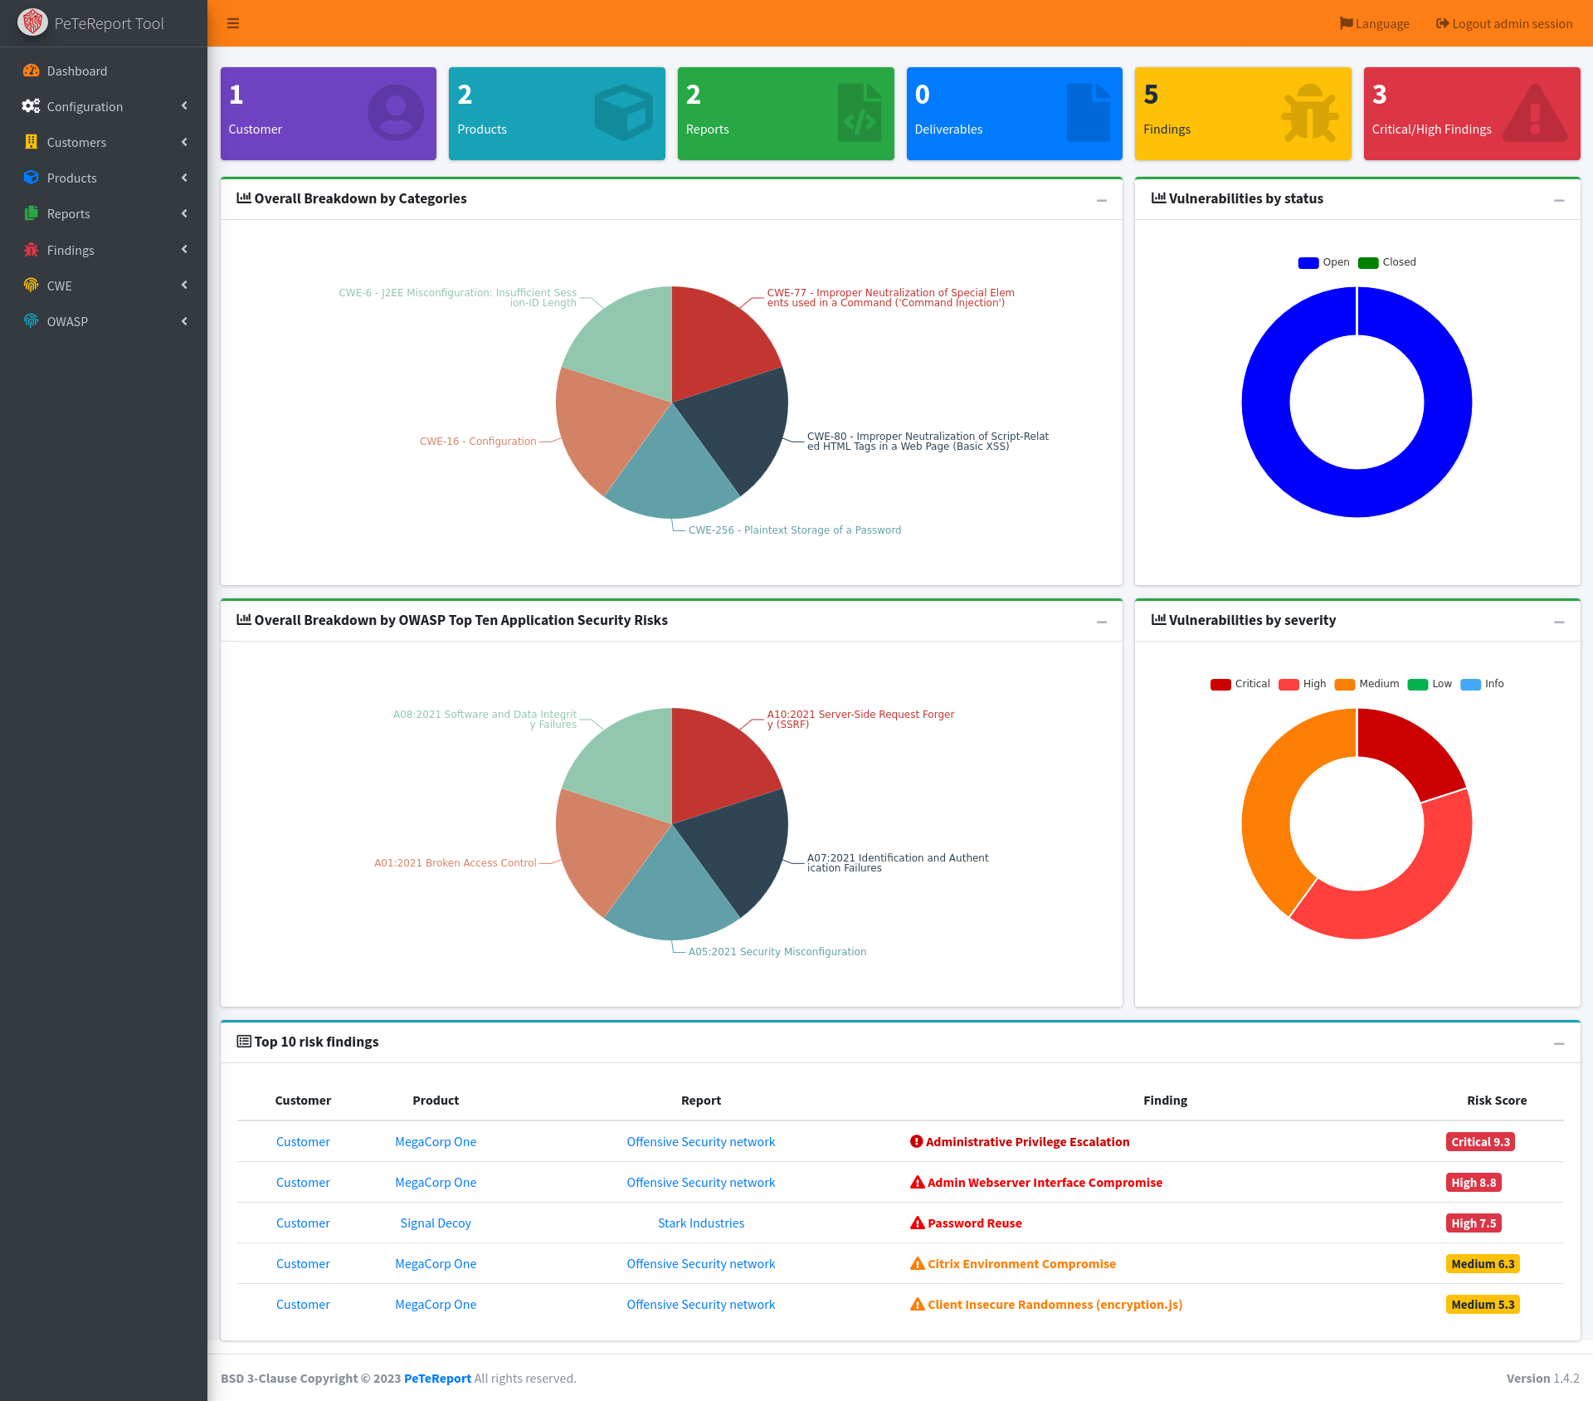Expand the Configuration submenu chevron
Screen dimensions: 1593x1401
pyautogui.click(x=184, y=105)
